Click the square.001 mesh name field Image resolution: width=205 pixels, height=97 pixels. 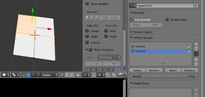click(x=165, y=6)
